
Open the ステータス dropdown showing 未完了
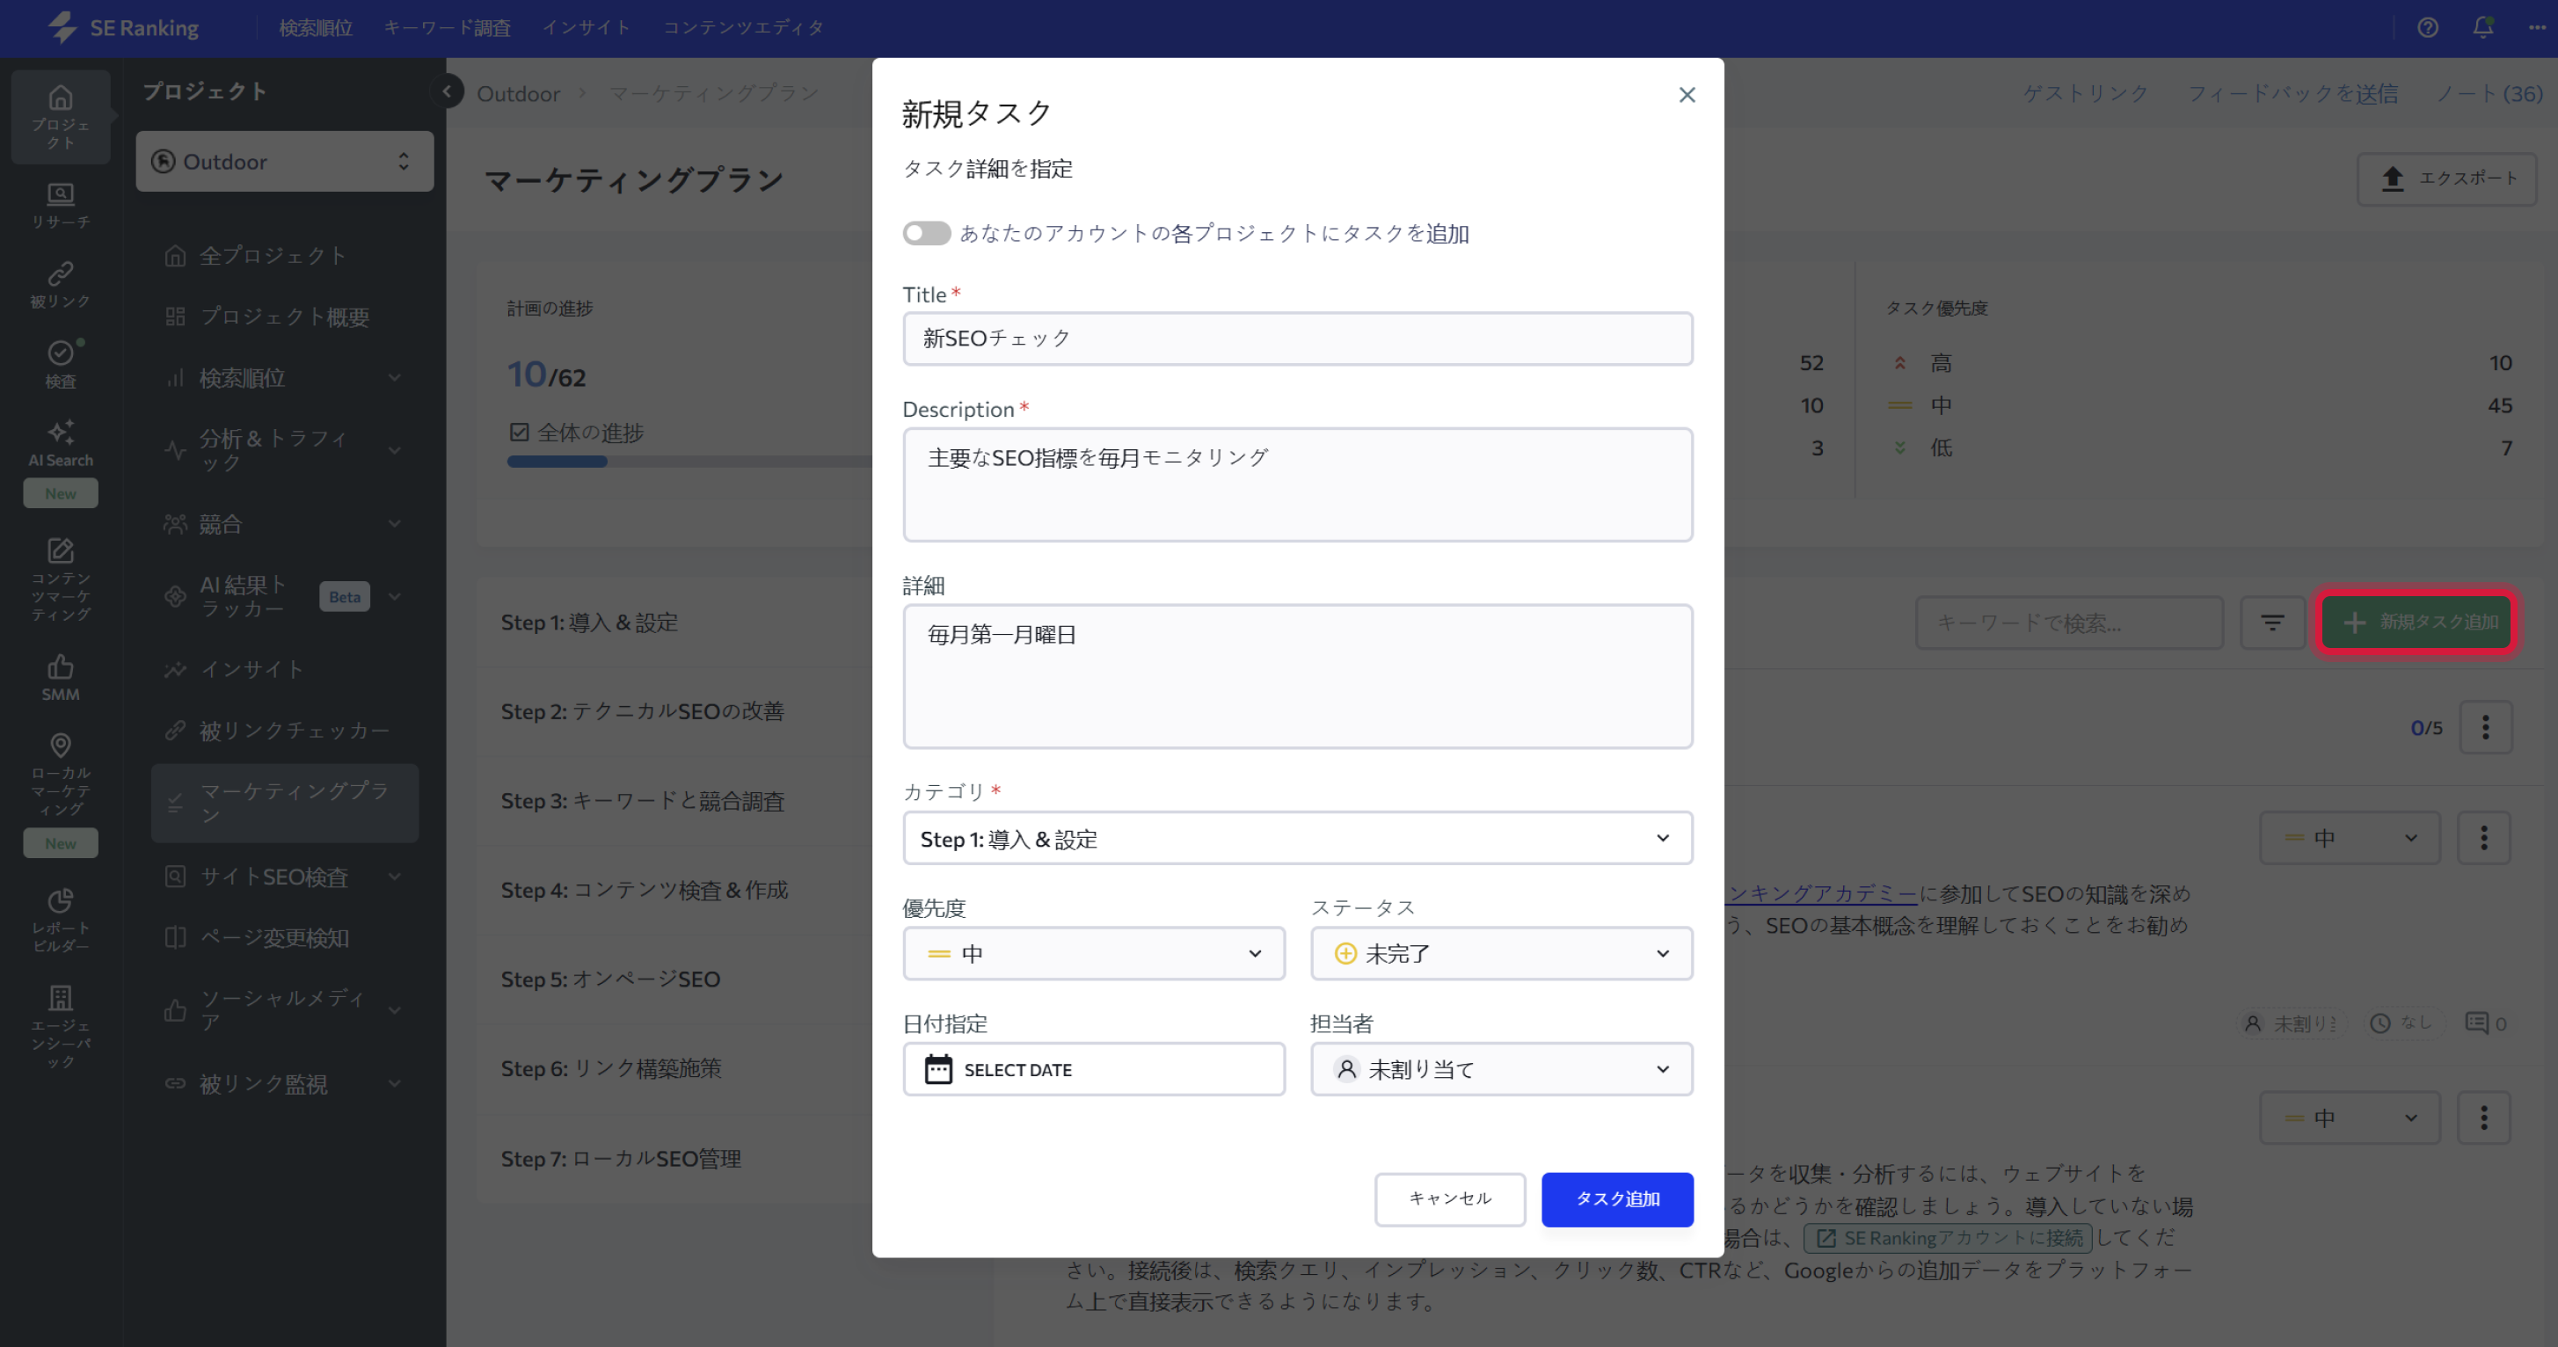tap(1500, 953)
